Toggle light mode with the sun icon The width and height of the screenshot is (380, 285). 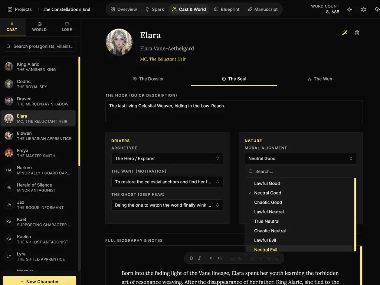pos(350,10)
